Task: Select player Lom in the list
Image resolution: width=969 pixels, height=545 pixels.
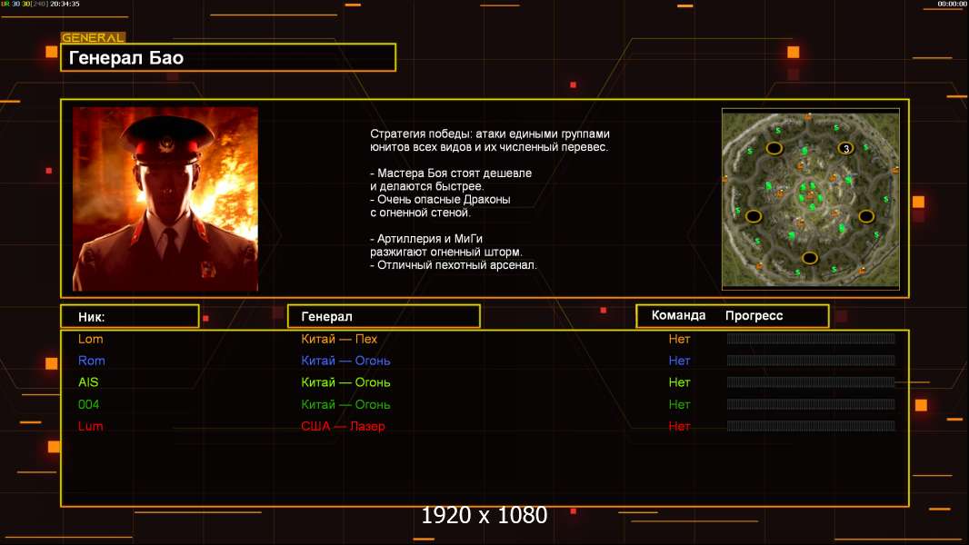Action: 91,339
